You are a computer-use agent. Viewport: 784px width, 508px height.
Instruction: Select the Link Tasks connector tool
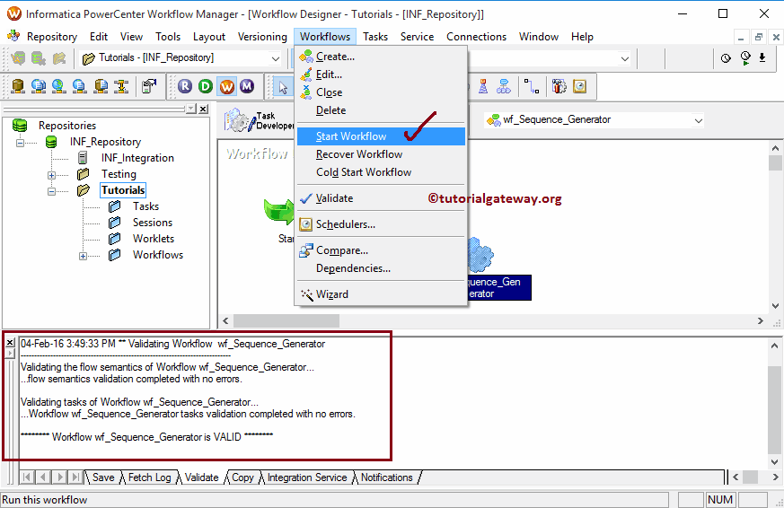pos(531,86)
